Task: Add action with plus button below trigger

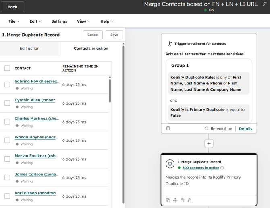Action: (x=209, y=143)
